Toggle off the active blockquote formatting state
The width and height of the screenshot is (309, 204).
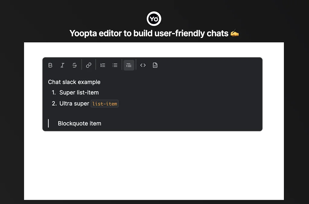pyautogui.click(x=129, y=65)
